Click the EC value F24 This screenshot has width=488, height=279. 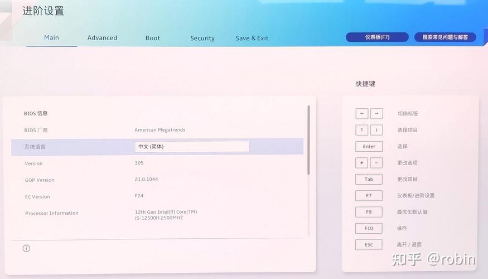coord(139,196)
